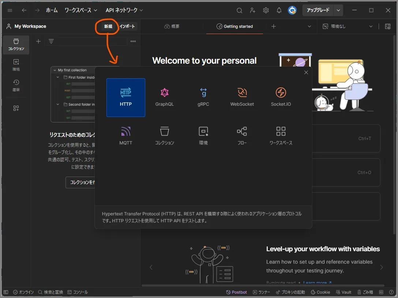
Task: Open the three-dot options in collections panel
Action: (133, 41)
